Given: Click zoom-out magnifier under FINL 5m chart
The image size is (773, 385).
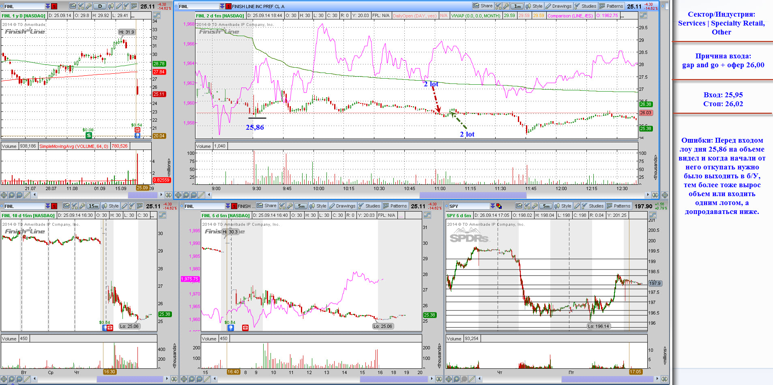Looking at the screenshot, I should [x=199, y=379].
